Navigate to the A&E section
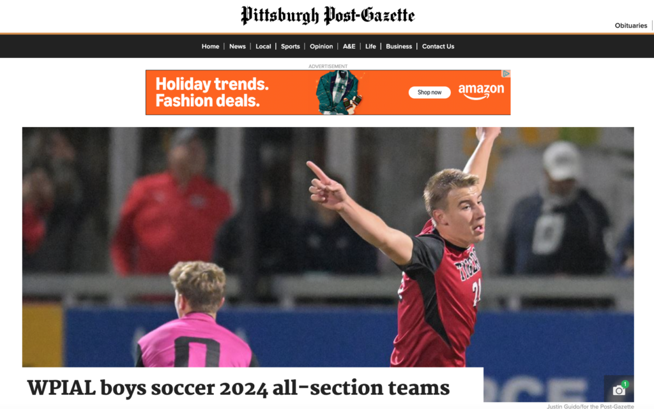This screenshot has height=409, width=654. click(x=349, y=46)
